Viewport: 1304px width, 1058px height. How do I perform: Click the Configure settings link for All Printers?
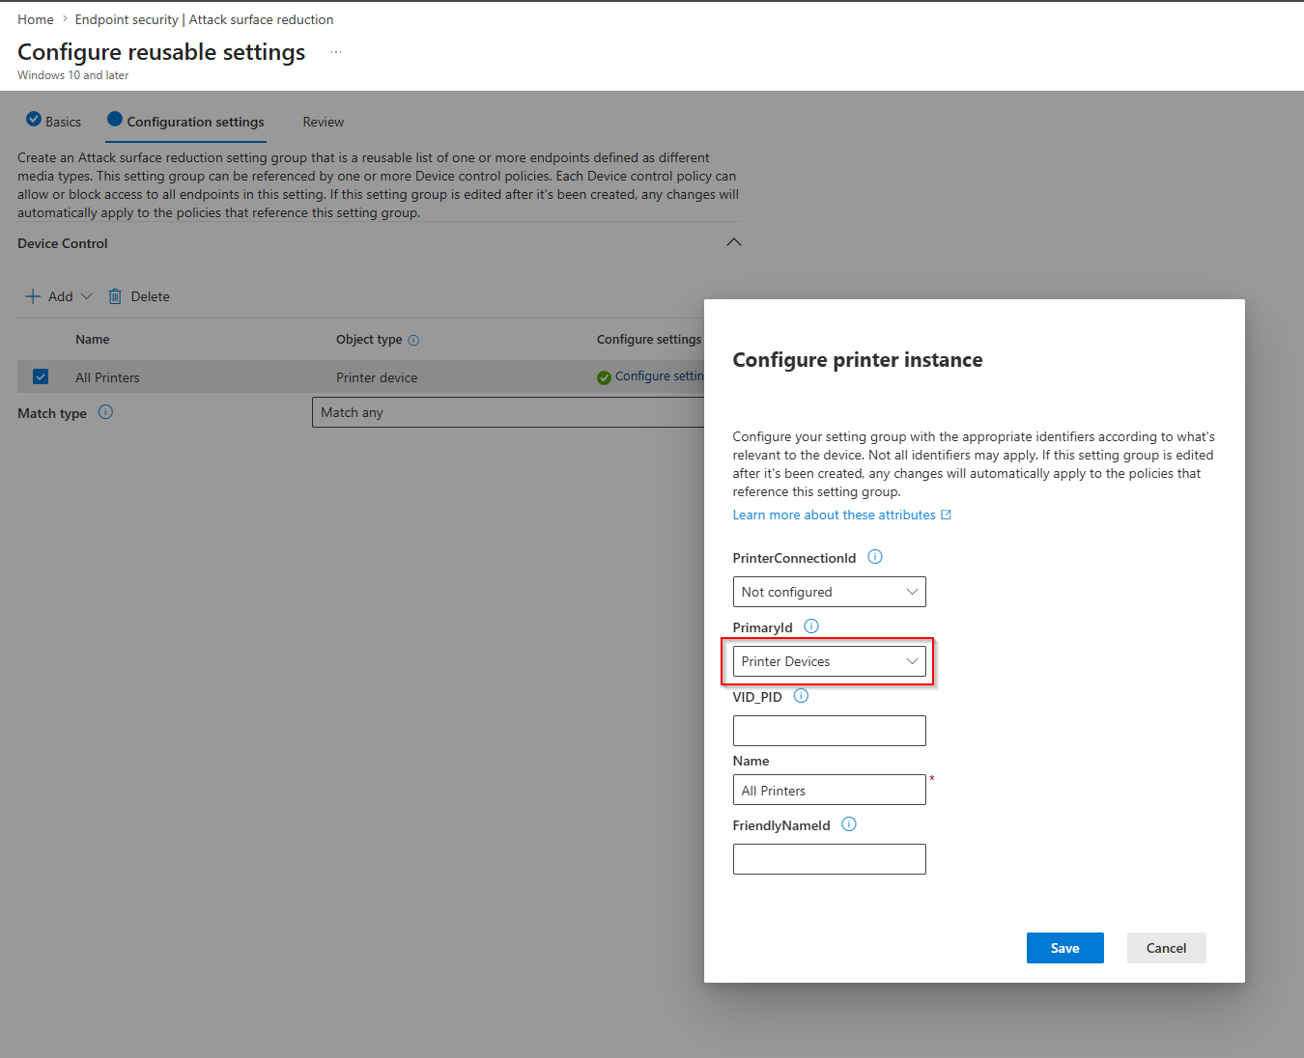coord(659,376)
